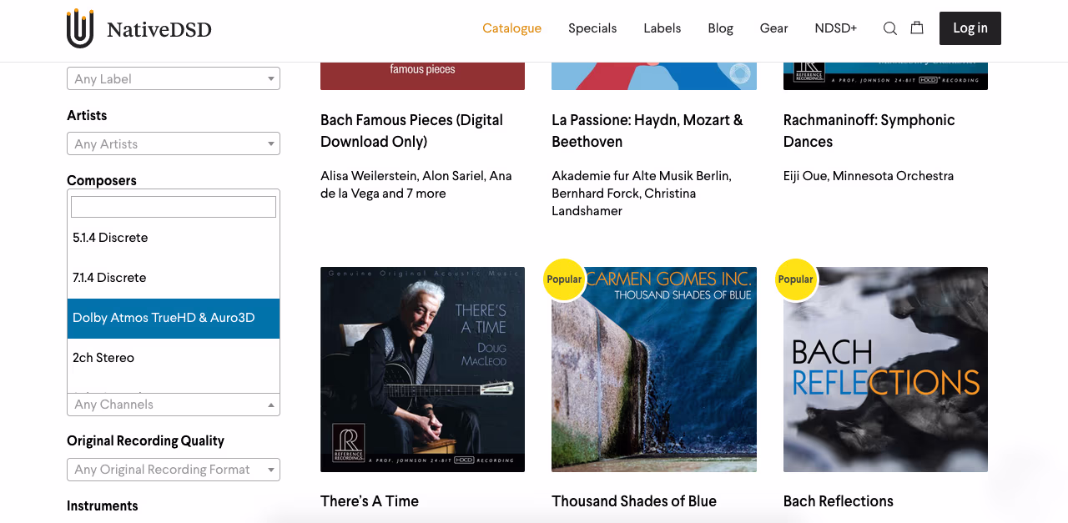The width and height of the screenshot is (1068, 523).
Task: Open the There's A Time album cover
Action: tap(422, 370)
